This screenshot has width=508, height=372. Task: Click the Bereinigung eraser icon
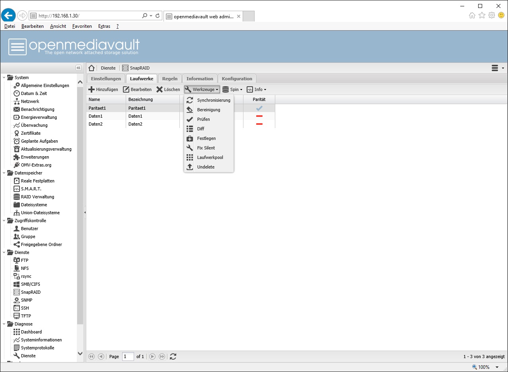coord(190,110)
